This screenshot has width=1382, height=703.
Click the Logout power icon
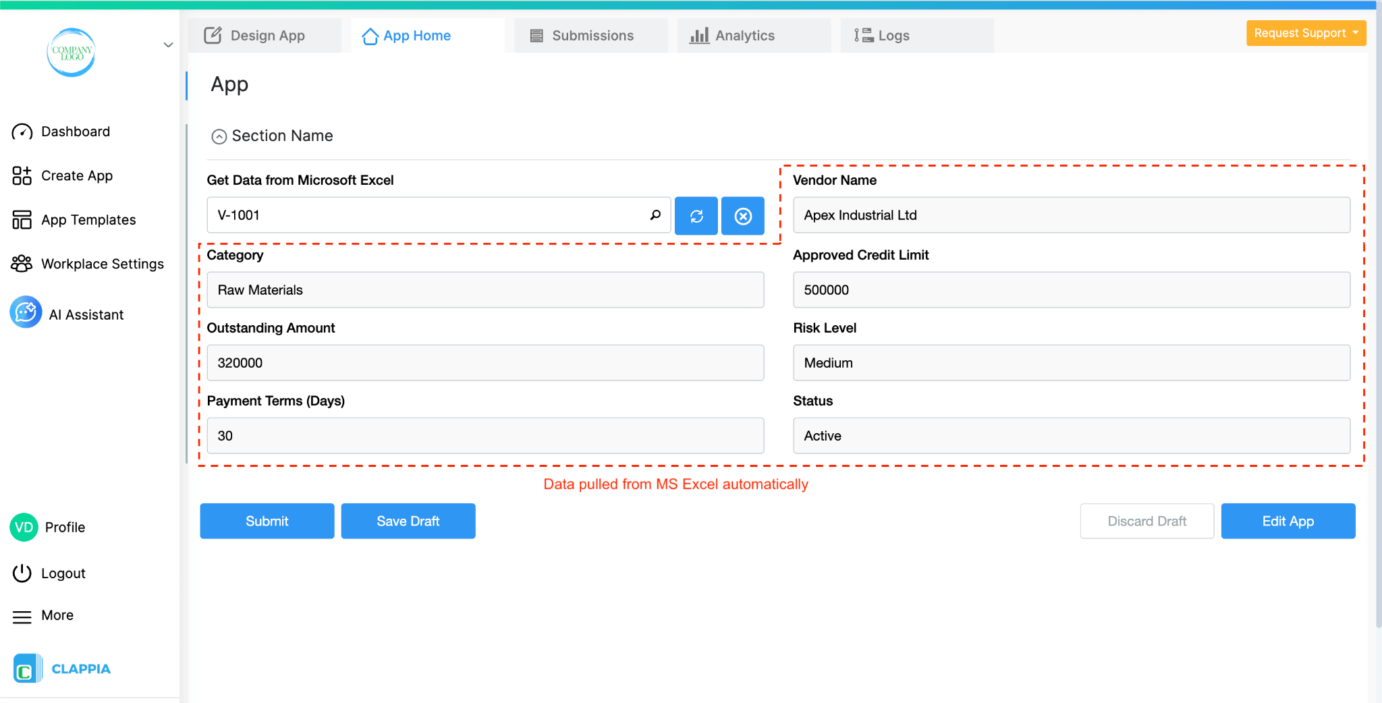point(22,573)
